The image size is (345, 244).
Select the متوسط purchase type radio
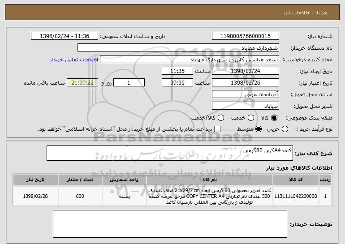[259, 129]
